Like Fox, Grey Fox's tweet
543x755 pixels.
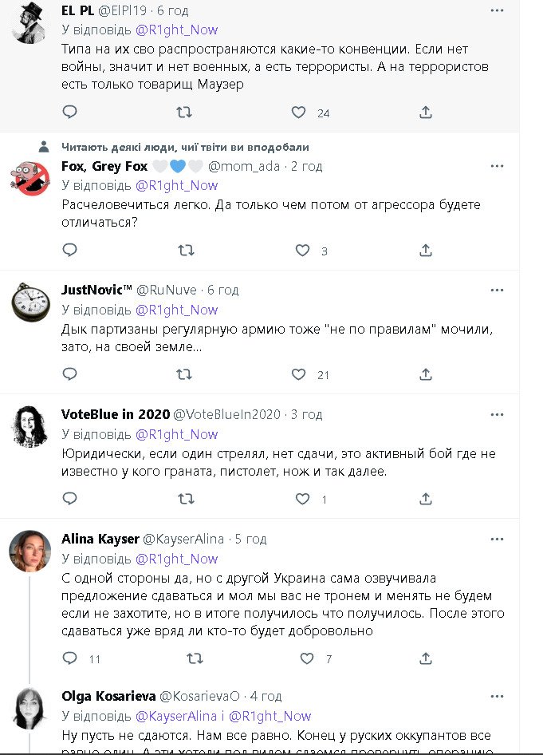302,251
